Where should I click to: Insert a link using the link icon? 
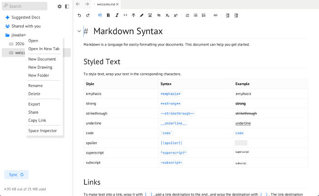coord(216,15)
